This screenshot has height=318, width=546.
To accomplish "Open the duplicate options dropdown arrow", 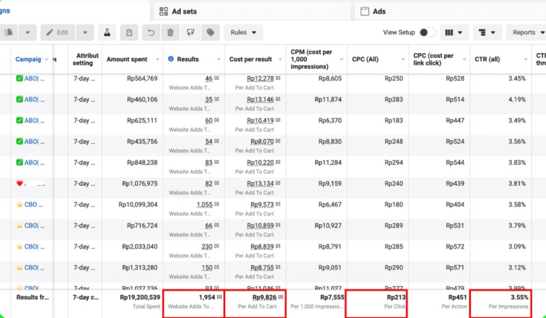I will (27, 32).
